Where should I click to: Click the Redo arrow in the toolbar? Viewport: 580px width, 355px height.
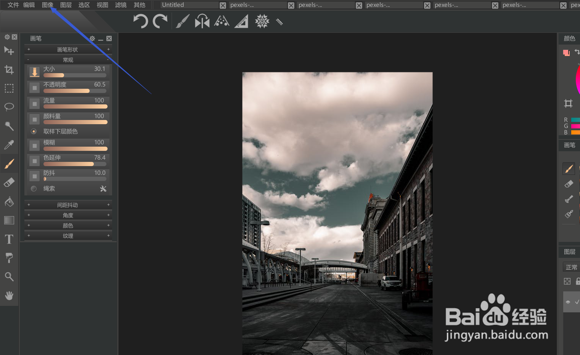(160, 21)
